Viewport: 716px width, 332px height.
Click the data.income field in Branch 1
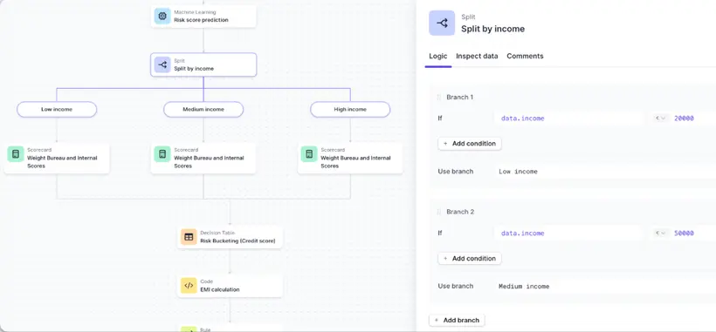pos(569,119)
